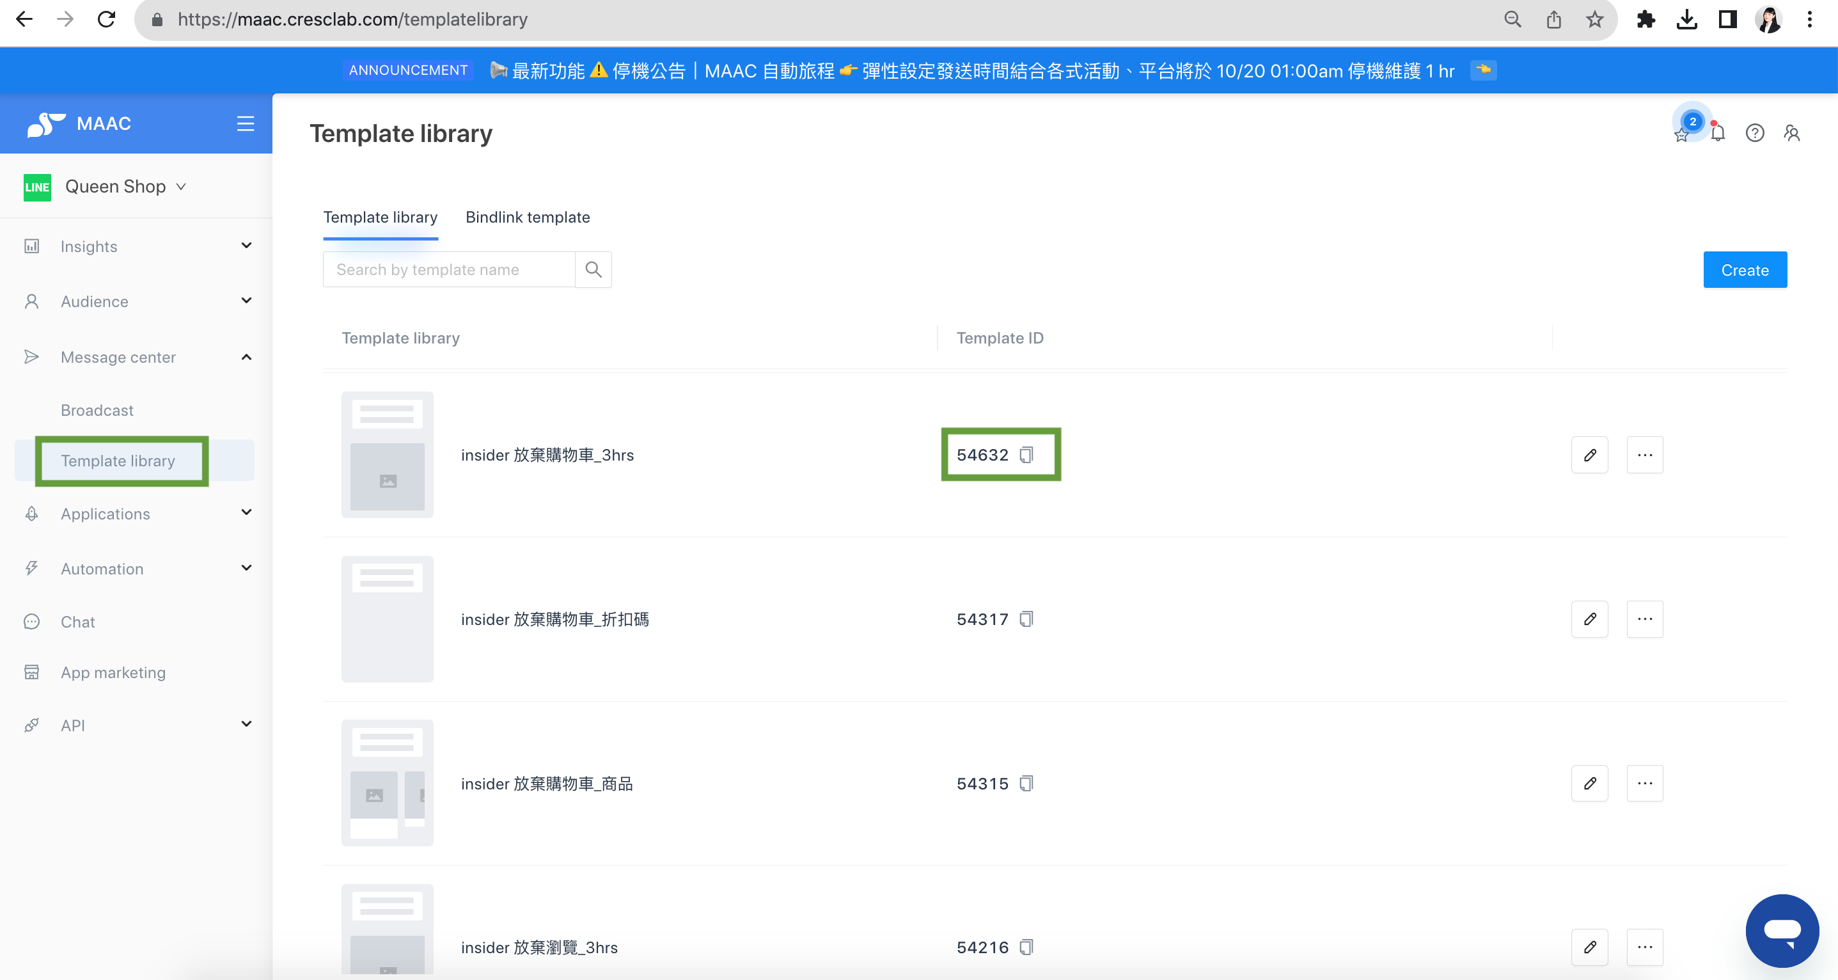Image resolution: width=1838 pixels, height=980 pixels.
Task: Open user account icon in header
Action: click(1791, 133)
